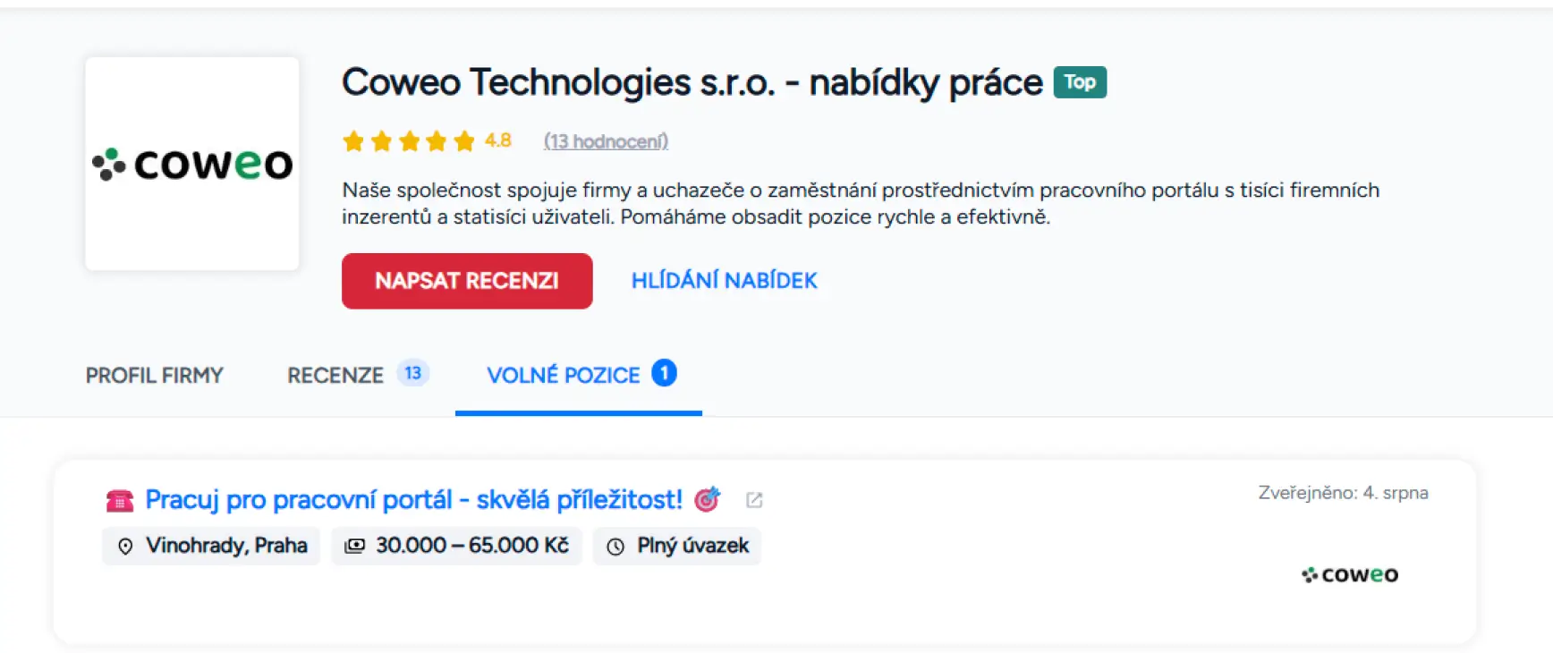1553x653 pixels.
Task: Open the 13 hodnocení reviews link
Action: click(x=607, y=140)
